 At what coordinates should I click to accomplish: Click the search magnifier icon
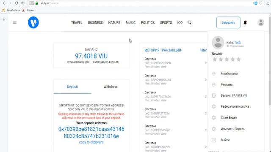(x=189, y=22)
